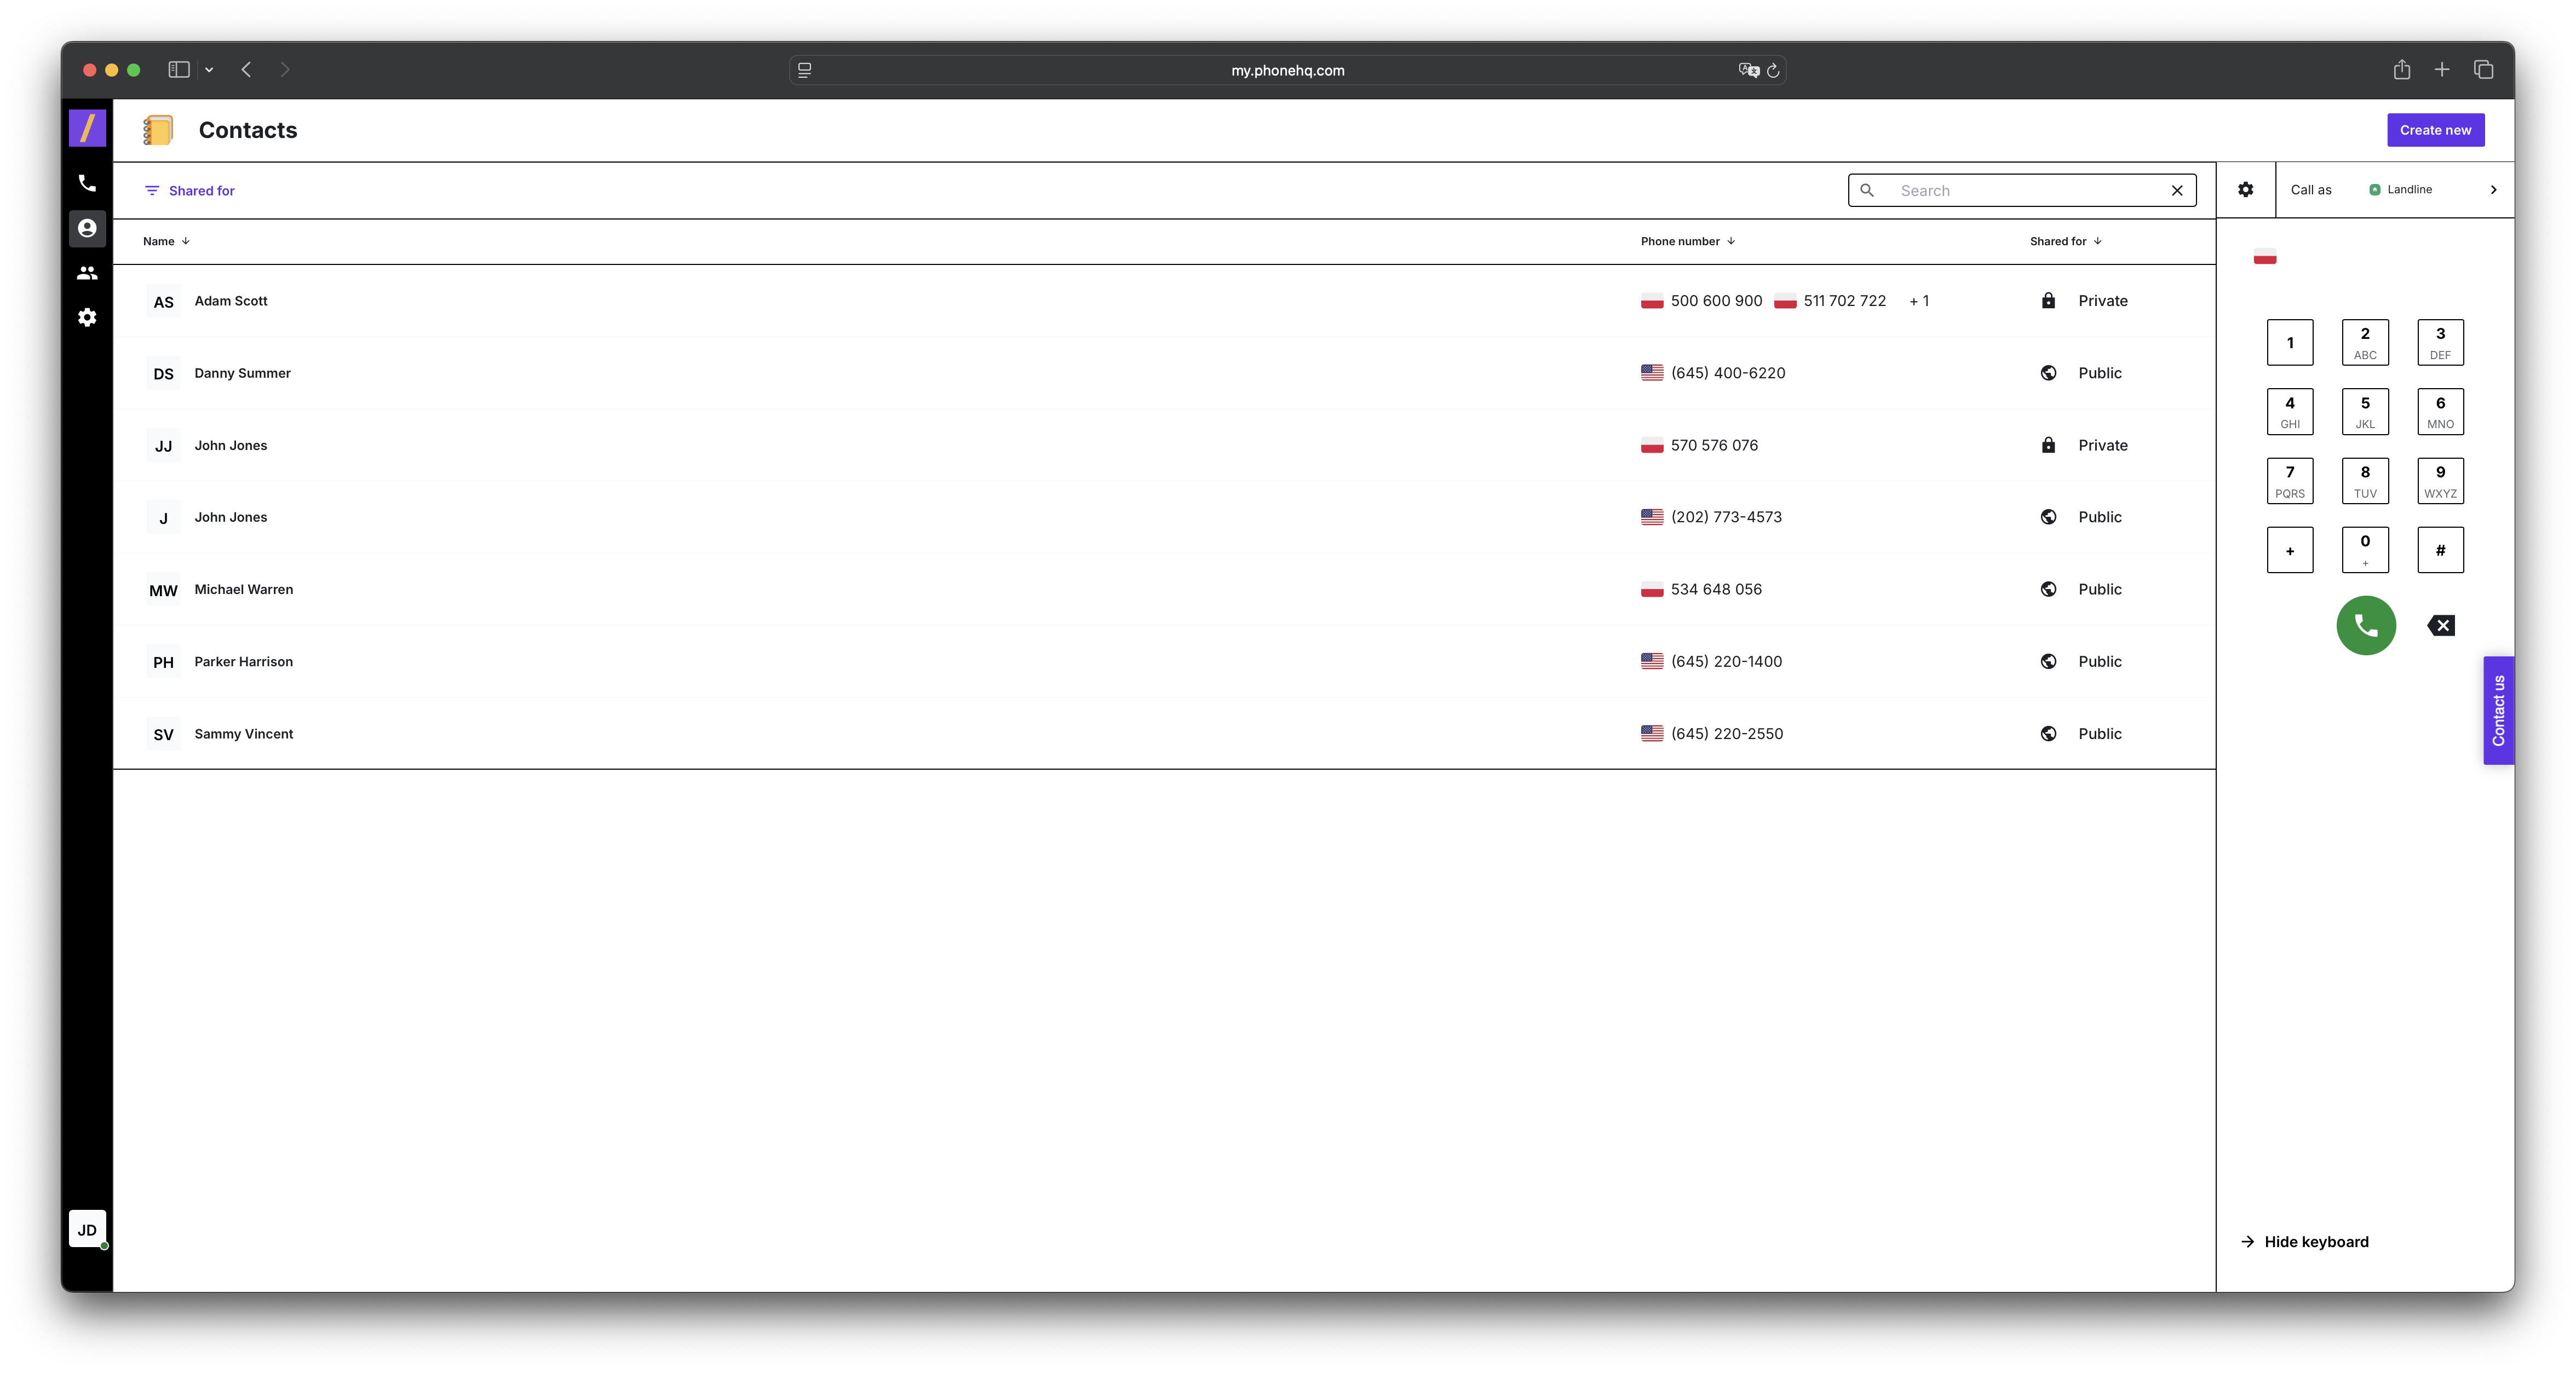This screenshot has width=2576, height=1373.
Task: Open the team members sidebar icon
Action: tap(87, 273)
